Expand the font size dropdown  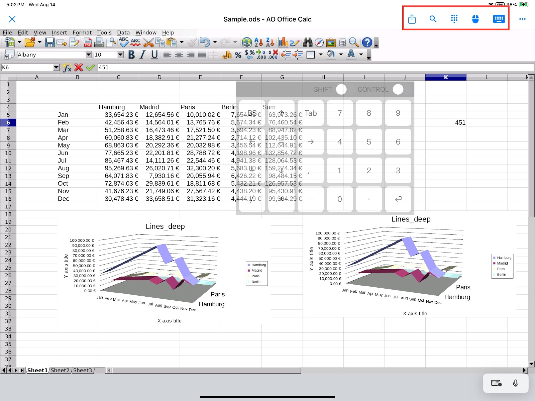coord(120,55)
